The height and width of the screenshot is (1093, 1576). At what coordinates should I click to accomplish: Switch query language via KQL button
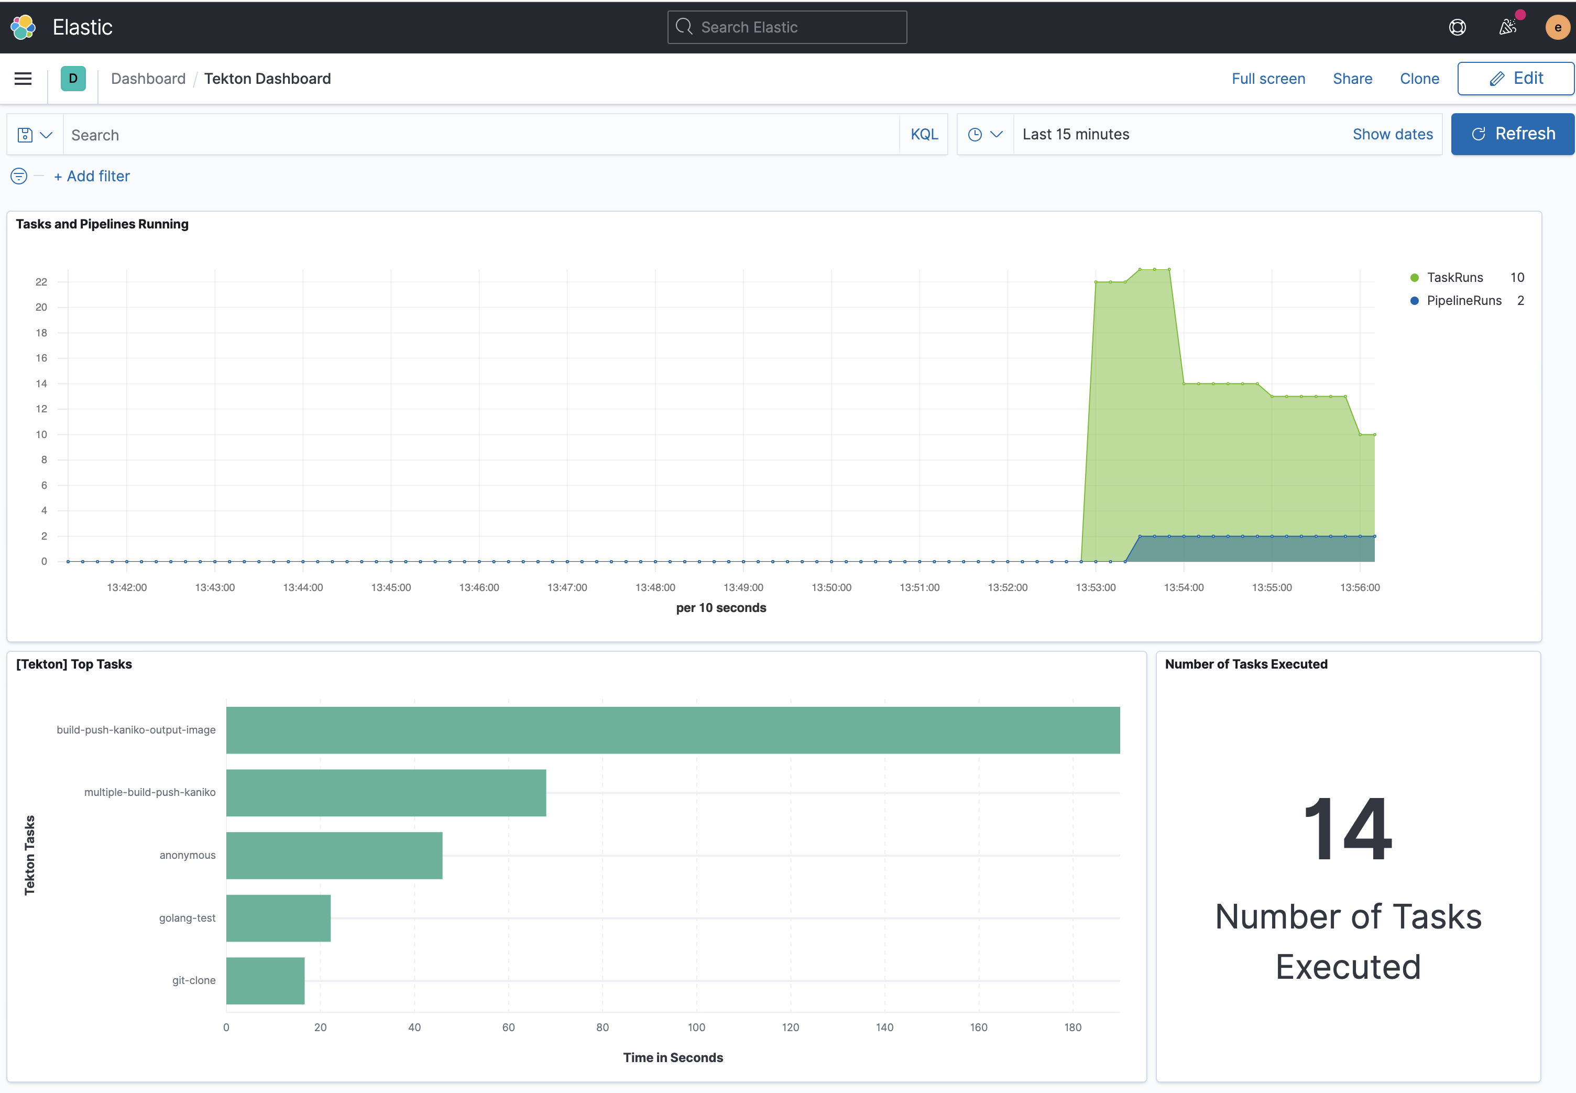pos(924,135)
